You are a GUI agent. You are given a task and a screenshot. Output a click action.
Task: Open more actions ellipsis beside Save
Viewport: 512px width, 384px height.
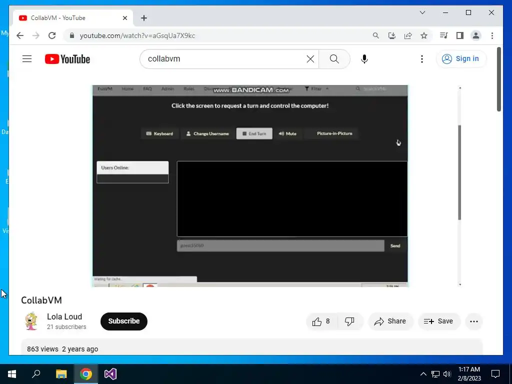pyautogui.click(x=474, y=321)
